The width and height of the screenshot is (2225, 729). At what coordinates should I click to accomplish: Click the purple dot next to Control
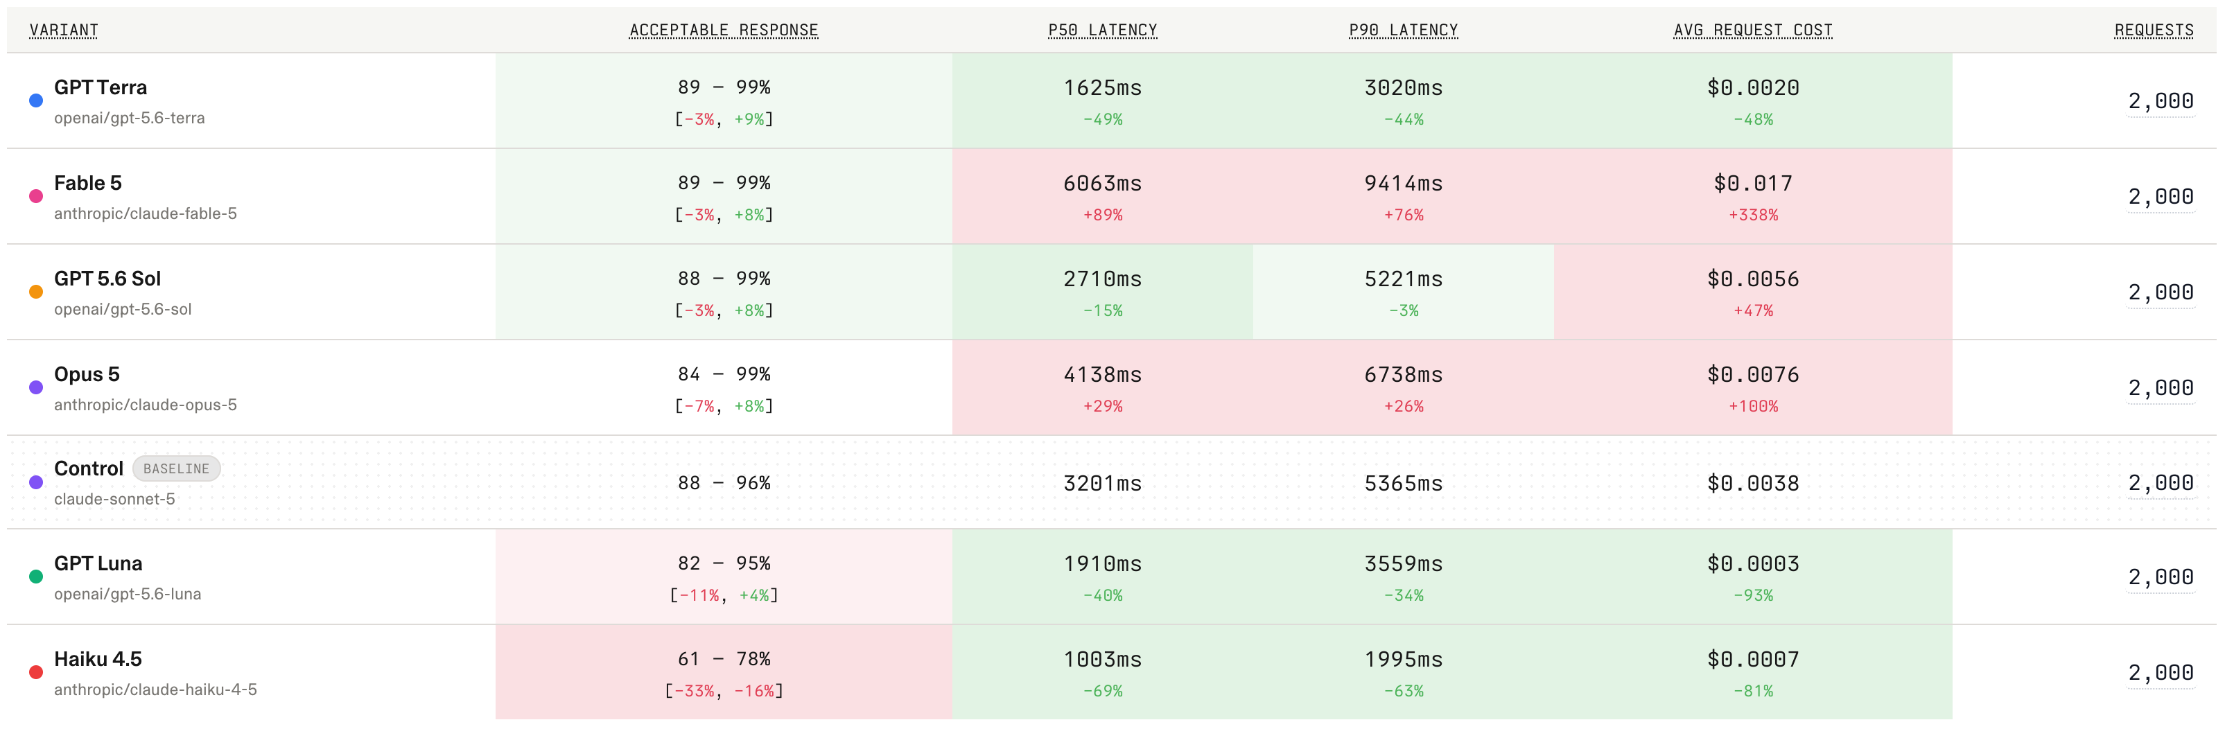[36, 483]
